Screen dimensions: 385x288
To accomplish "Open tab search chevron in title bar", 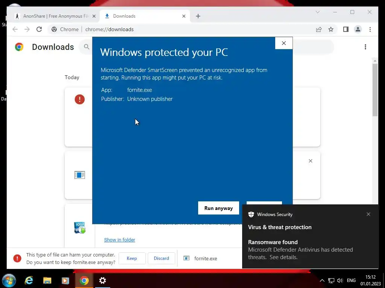I will tap(317, 12).
